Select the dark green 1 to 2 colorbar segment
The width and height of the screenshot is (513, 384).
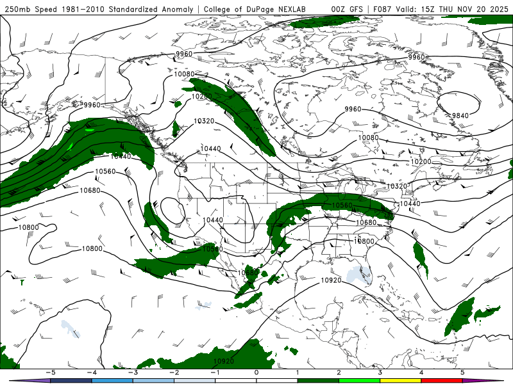coord(318,381)
